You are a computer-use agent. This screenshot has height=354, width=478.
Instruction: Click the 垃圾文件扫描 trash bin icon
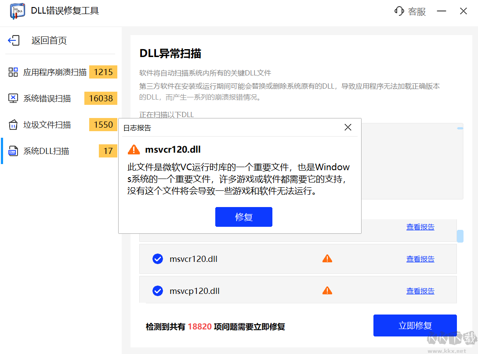coord(13,125)
